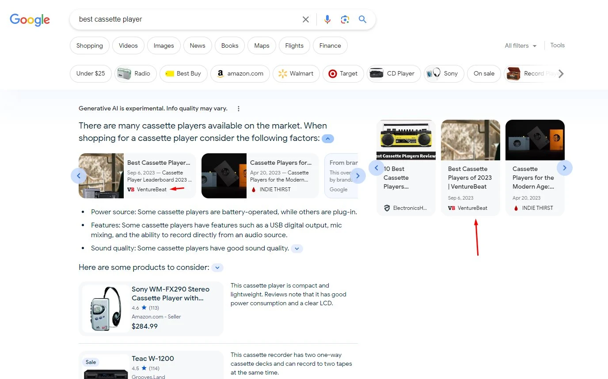Switch to the Flights tab
Viewport: 608px width, 379px height.
[294, 45]
